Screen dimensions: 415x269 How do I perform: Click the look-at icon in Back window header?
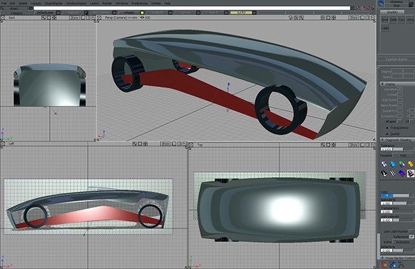coord(49,17)
